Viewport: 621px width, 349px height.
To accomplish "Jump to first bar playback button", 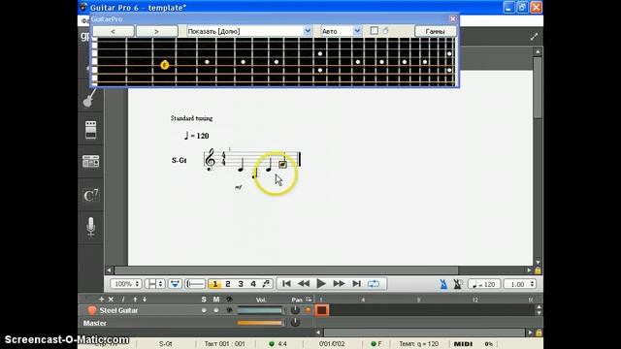I will click(286, 284).
